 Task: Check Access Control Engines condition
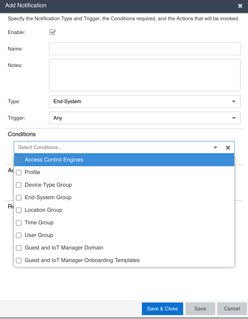point(19,160)
